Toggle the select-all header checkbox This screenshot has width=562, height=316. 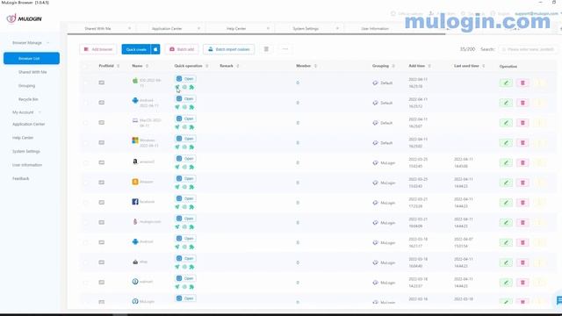point(86,66)
